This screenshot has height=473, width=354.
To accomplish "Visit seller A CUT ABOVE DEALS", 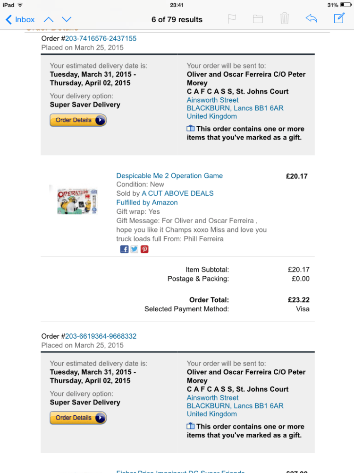I will [x=177, y=193].
